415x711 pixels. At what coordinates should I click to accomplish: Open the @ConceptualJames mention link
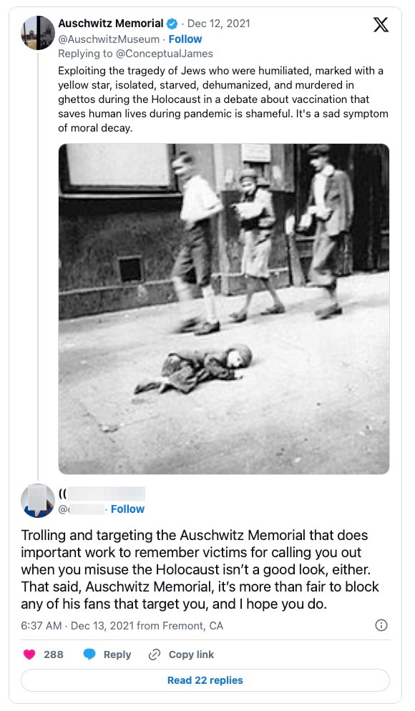point(164,54)
